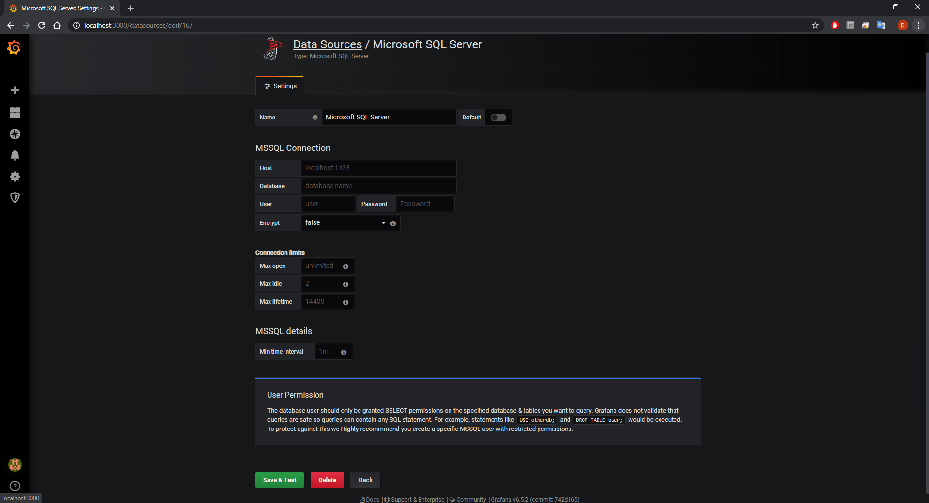The height and width of the screenshot is (503, 929).
Task: Click the "Connection limits" heading
Action: point(280,253)
